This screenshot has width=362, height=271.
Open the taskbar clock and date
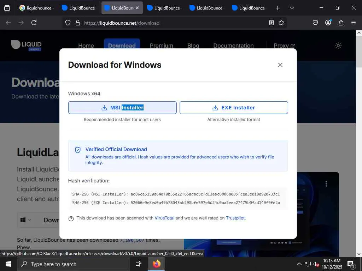pyautogui.click(x=332, y=264)
